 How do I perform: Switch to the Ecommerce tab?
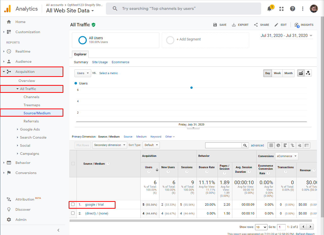(x=121, y=62)
